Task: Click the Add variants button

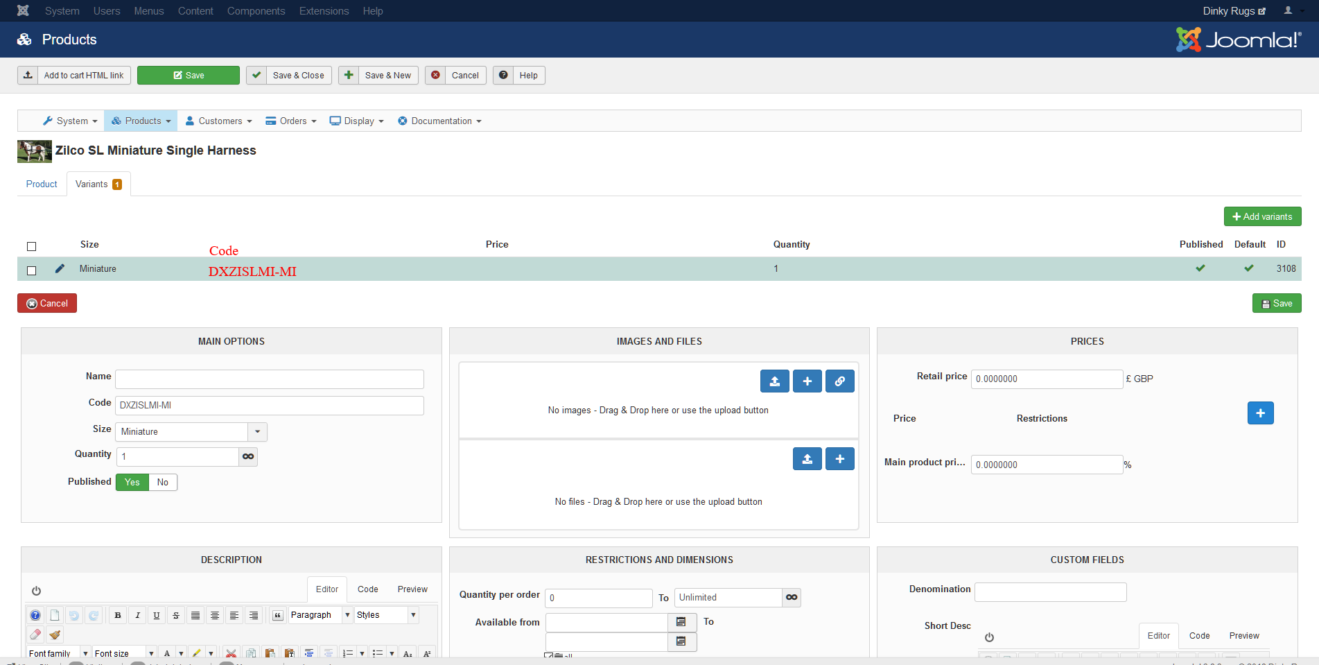Action: [1263, 216]
